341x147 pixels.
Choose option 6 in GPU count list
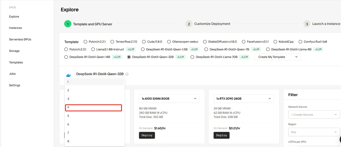[95, 124]
